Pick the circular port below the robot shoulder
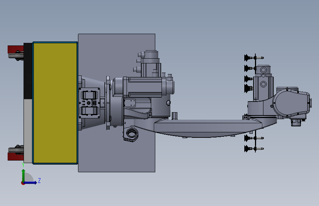The image size is (319, 206). (x=132, y=134)
